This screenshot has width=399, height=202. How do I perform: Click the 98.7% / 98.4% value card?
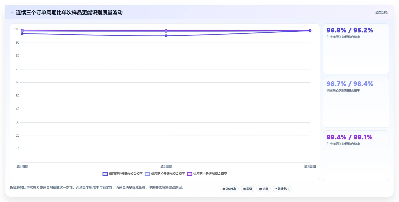(356, 102)
